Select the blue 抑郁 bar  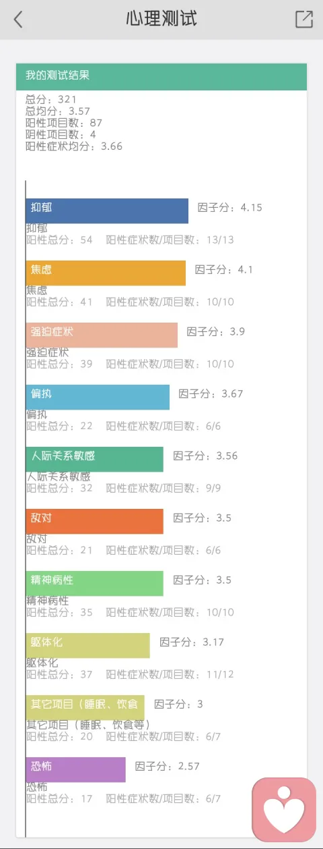(x=107, y=211)
